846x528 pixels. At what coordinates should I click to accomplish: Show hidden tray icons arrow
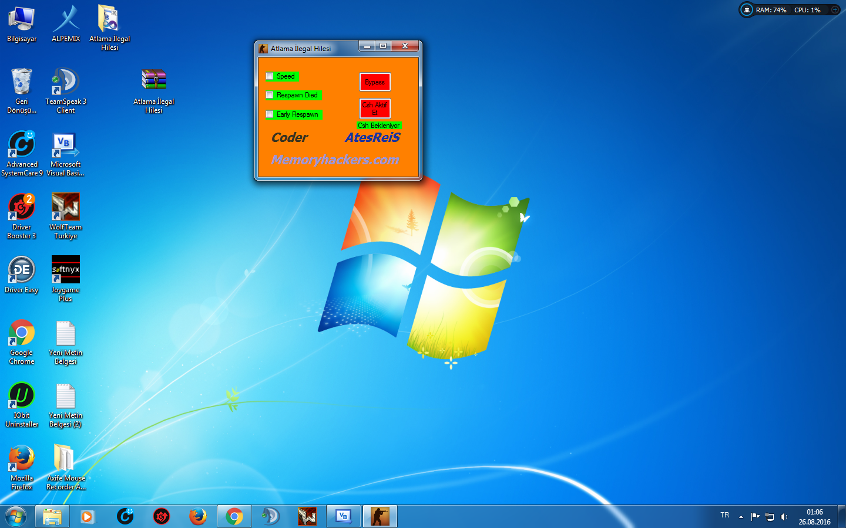pos(741,517)
